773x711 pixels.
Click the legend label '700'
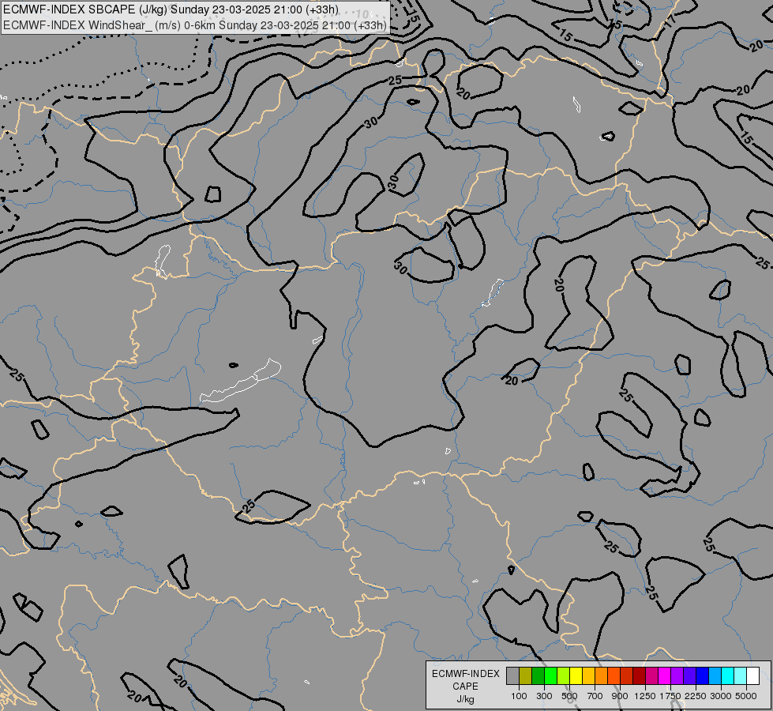pyautogui.click(x=595, y=696)
